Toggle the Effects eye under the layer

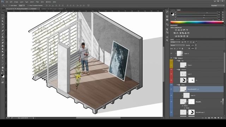[183, 106]
